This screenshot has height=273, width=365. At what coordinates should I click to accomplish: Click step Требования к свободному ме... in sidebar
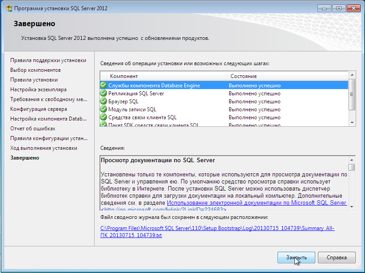(49, 99)
